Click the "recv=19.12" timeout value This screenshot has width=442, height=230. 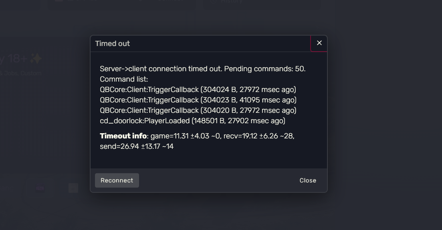(x=240, y=136)
